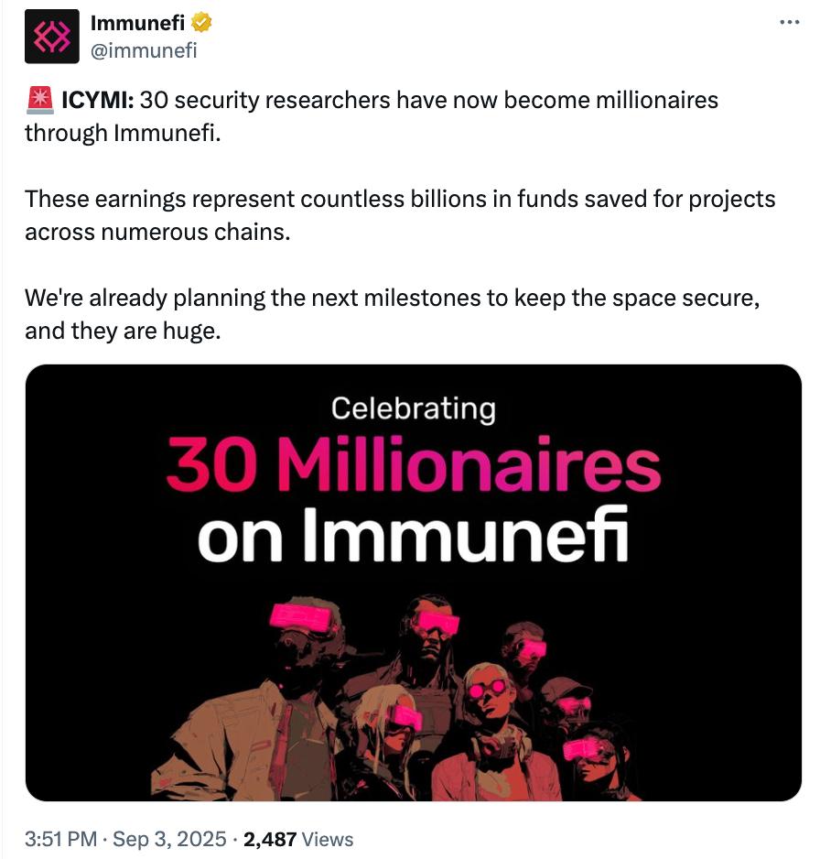Click the 'These earnings represent' paragraph

400,215
